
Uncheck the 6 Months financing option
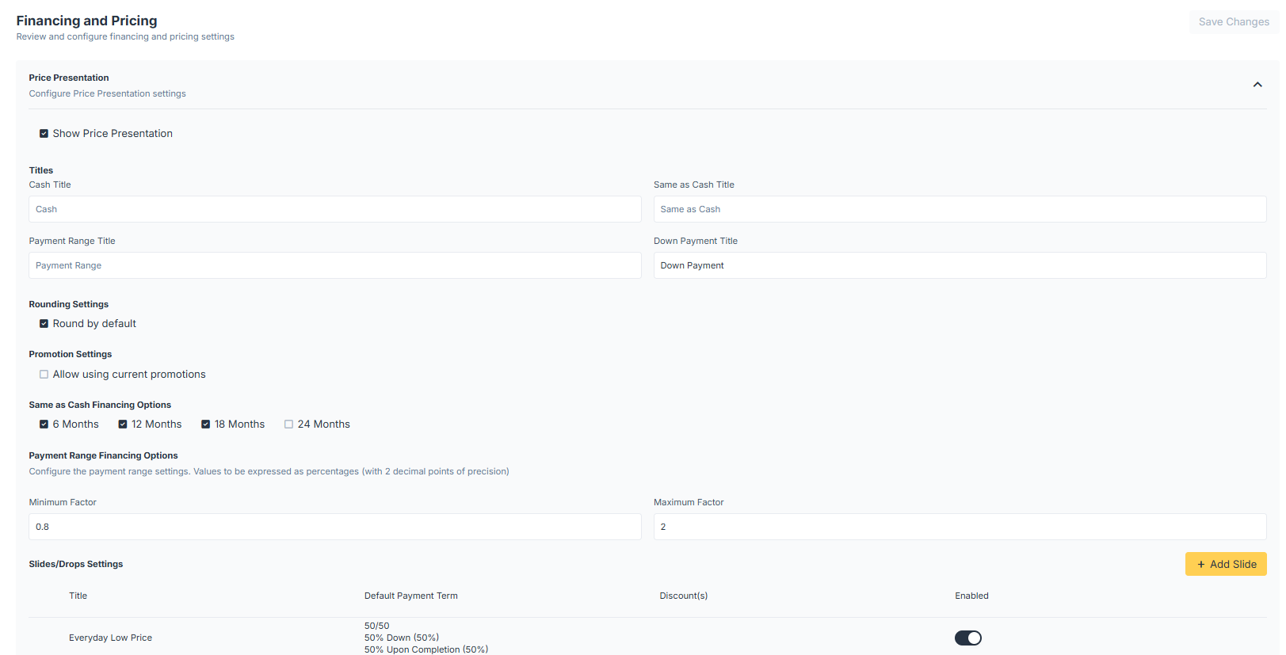tap(44, 425)
